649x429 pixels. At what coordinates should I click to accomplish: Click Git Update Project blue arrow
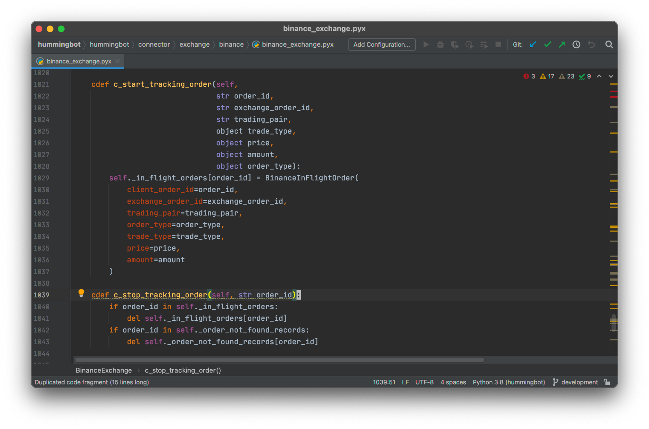(533, 44)
